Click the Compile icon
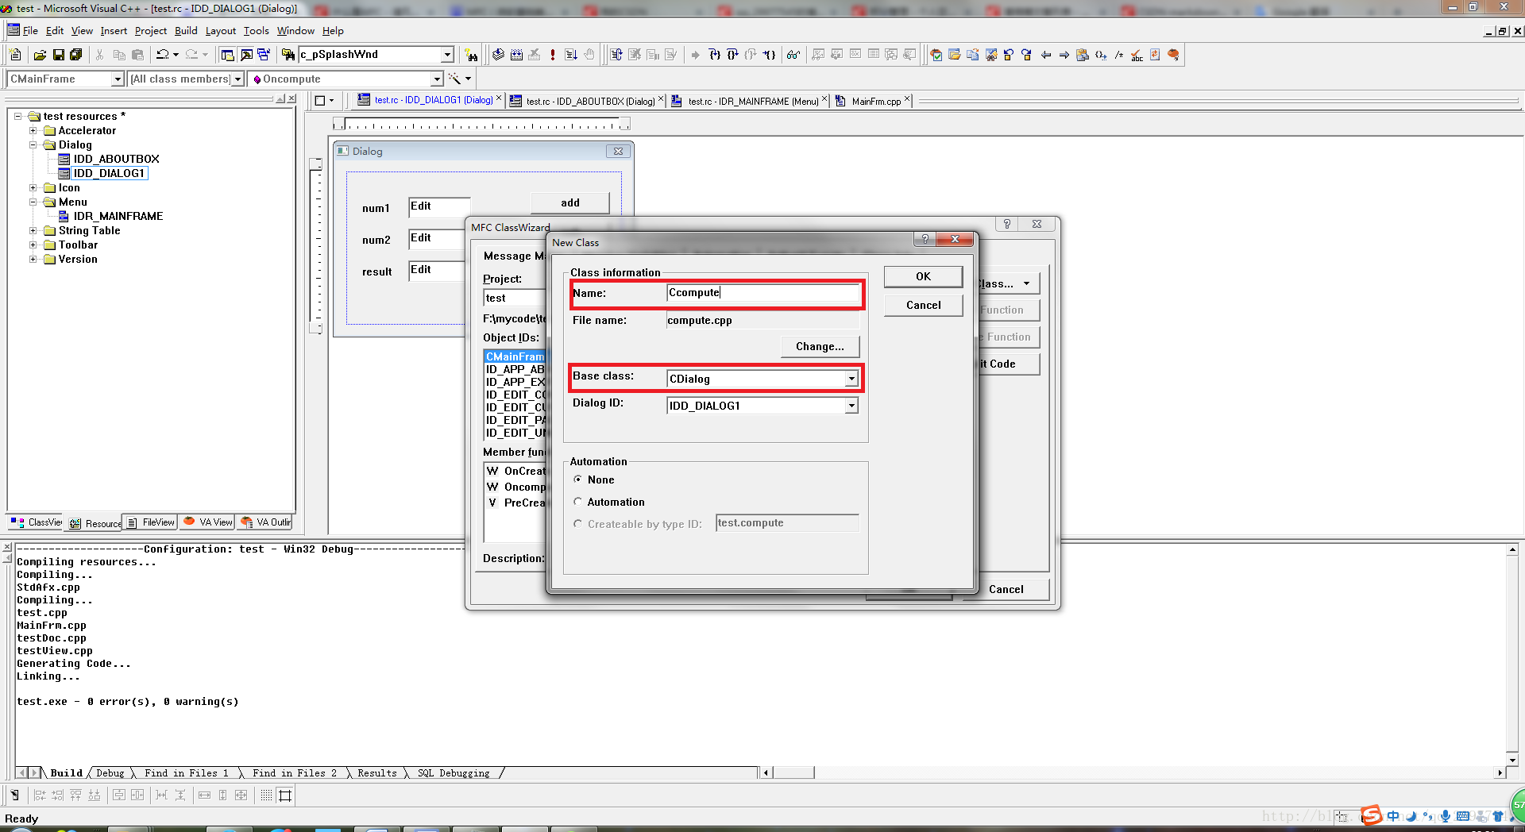The height and width of the screenshot is (832, 1525). click(x=498, y=55)
